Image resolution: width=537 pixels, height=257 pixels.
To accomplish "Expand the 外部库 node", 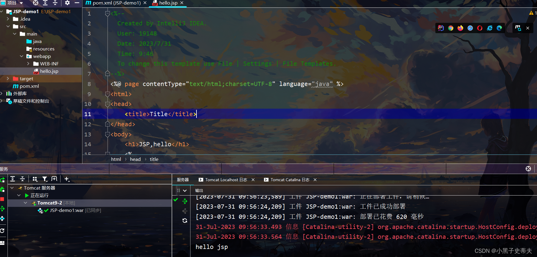I will (x=1, y=93).
